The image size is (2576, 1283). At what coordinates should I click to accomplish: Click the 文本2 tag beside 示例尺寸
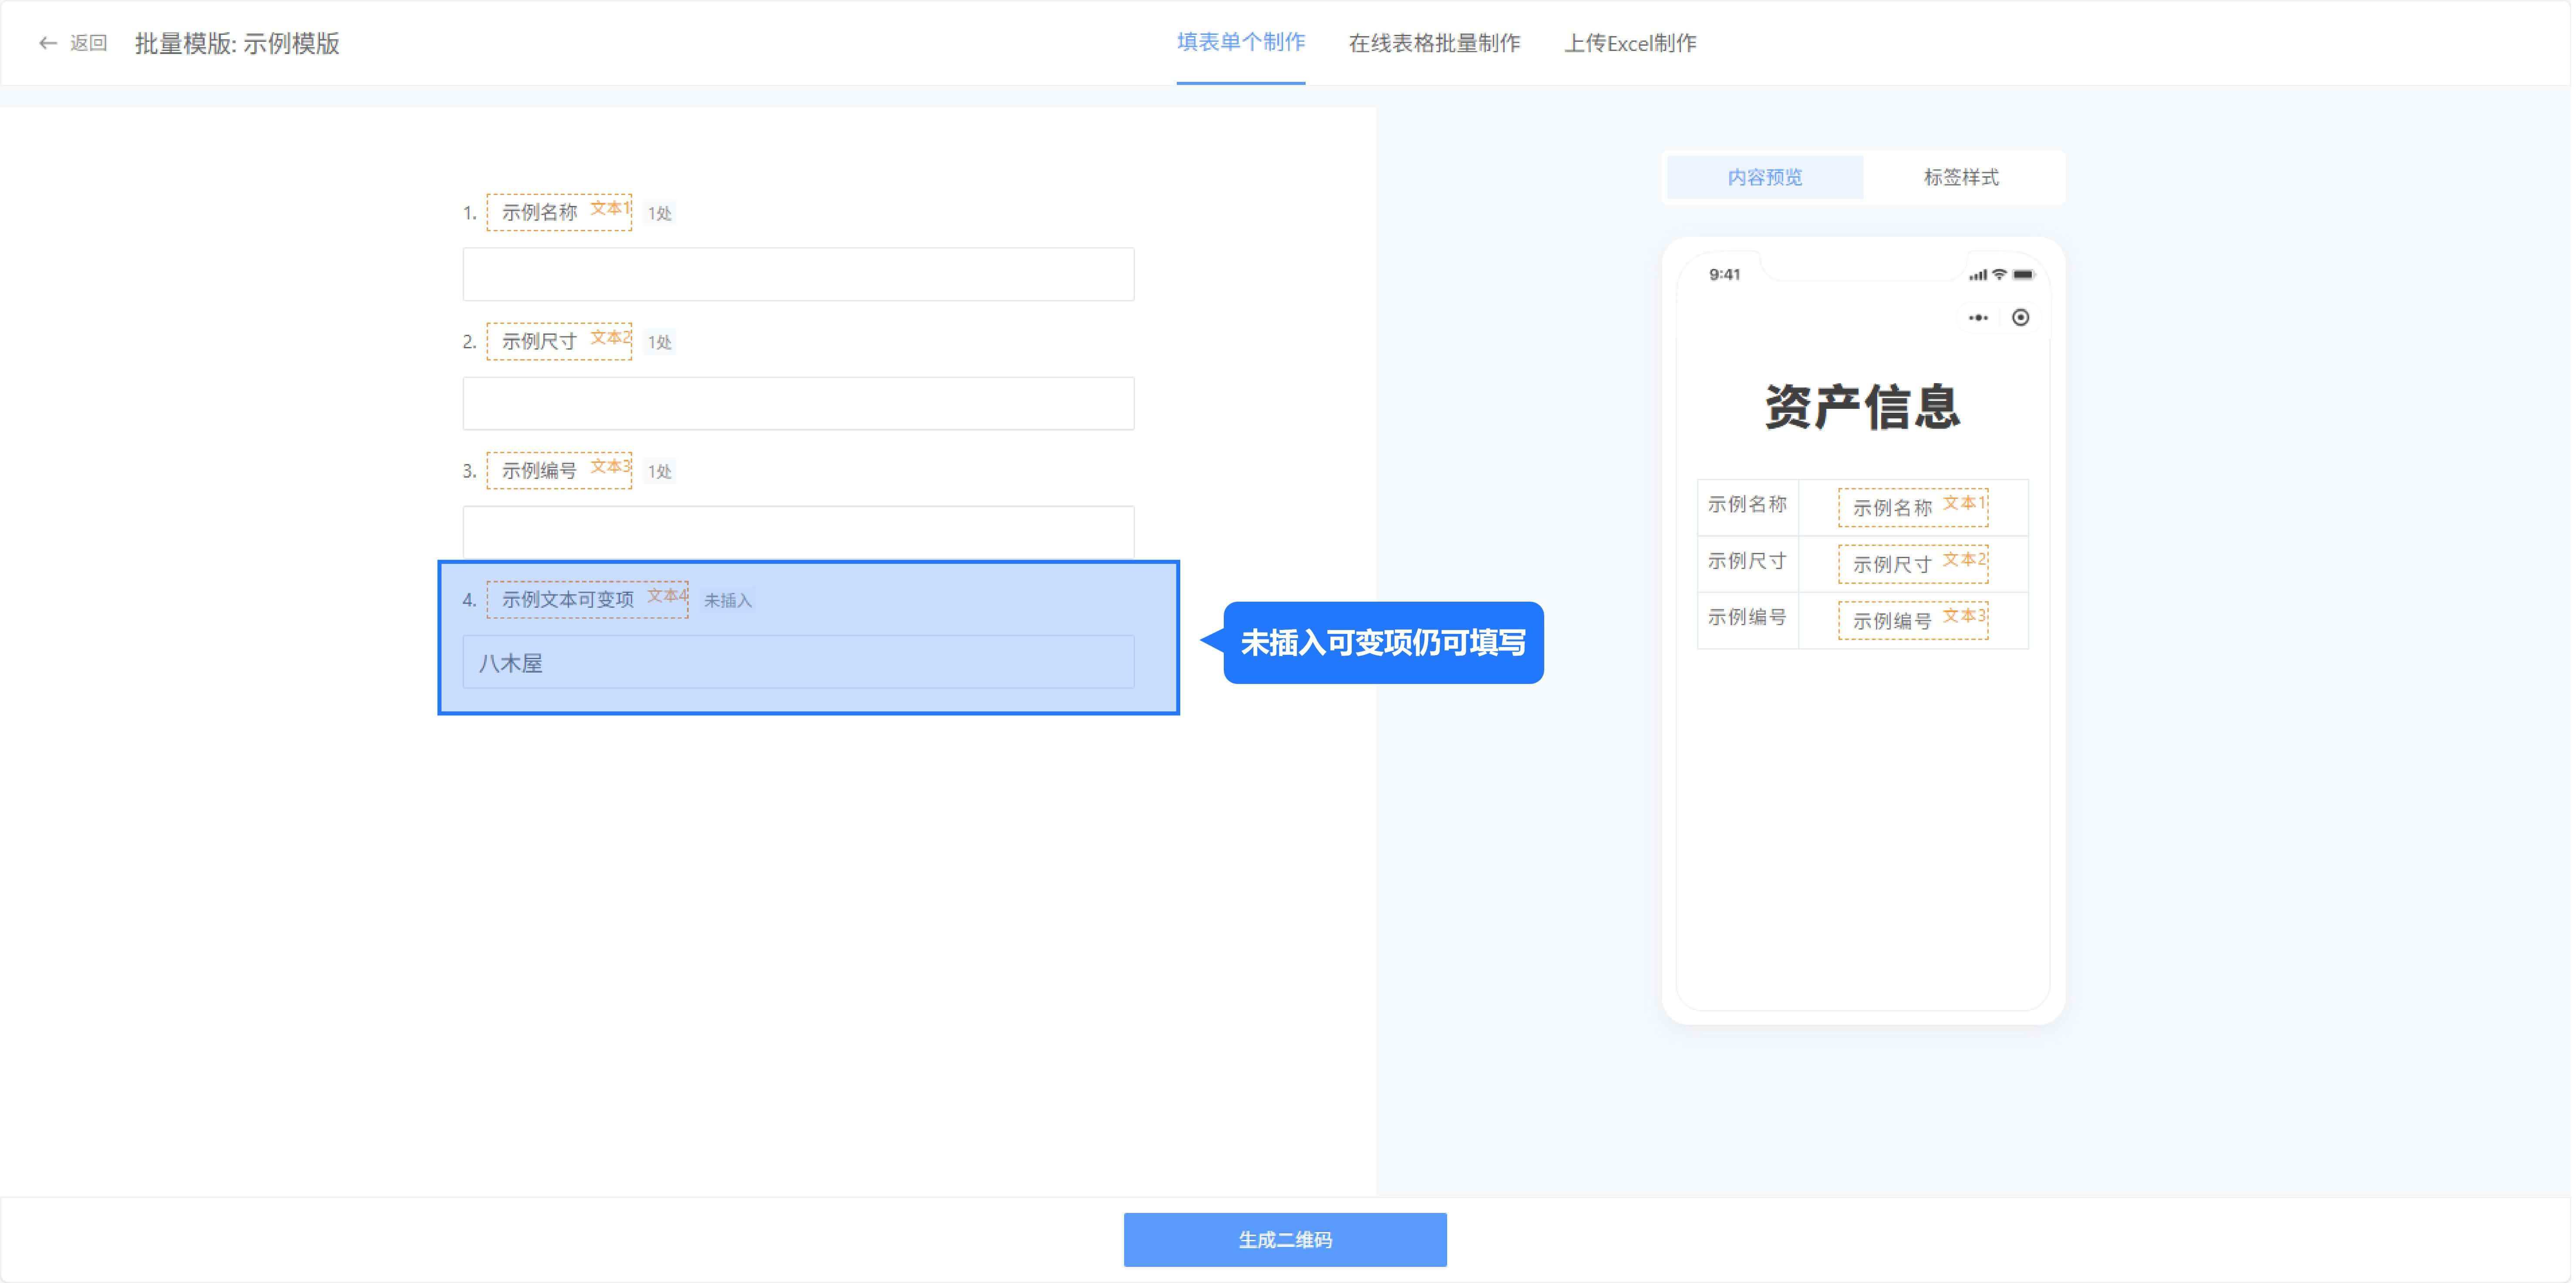(x=610, y=337)
